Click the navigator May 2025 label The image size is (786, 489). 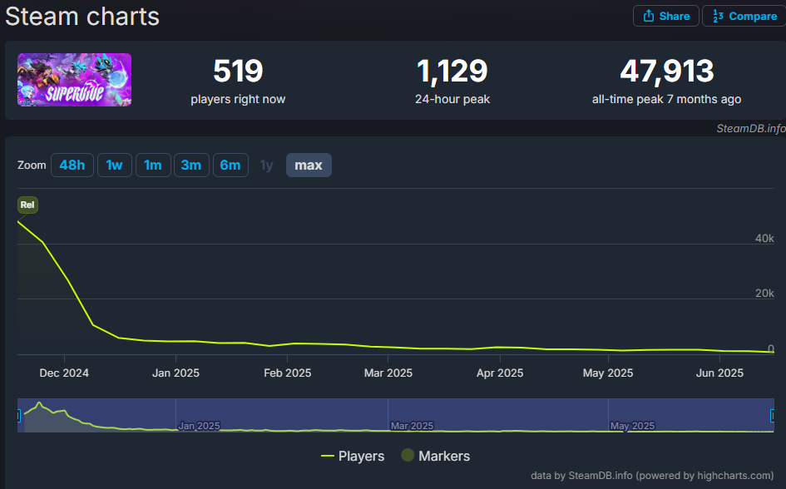tap(632, 426)
